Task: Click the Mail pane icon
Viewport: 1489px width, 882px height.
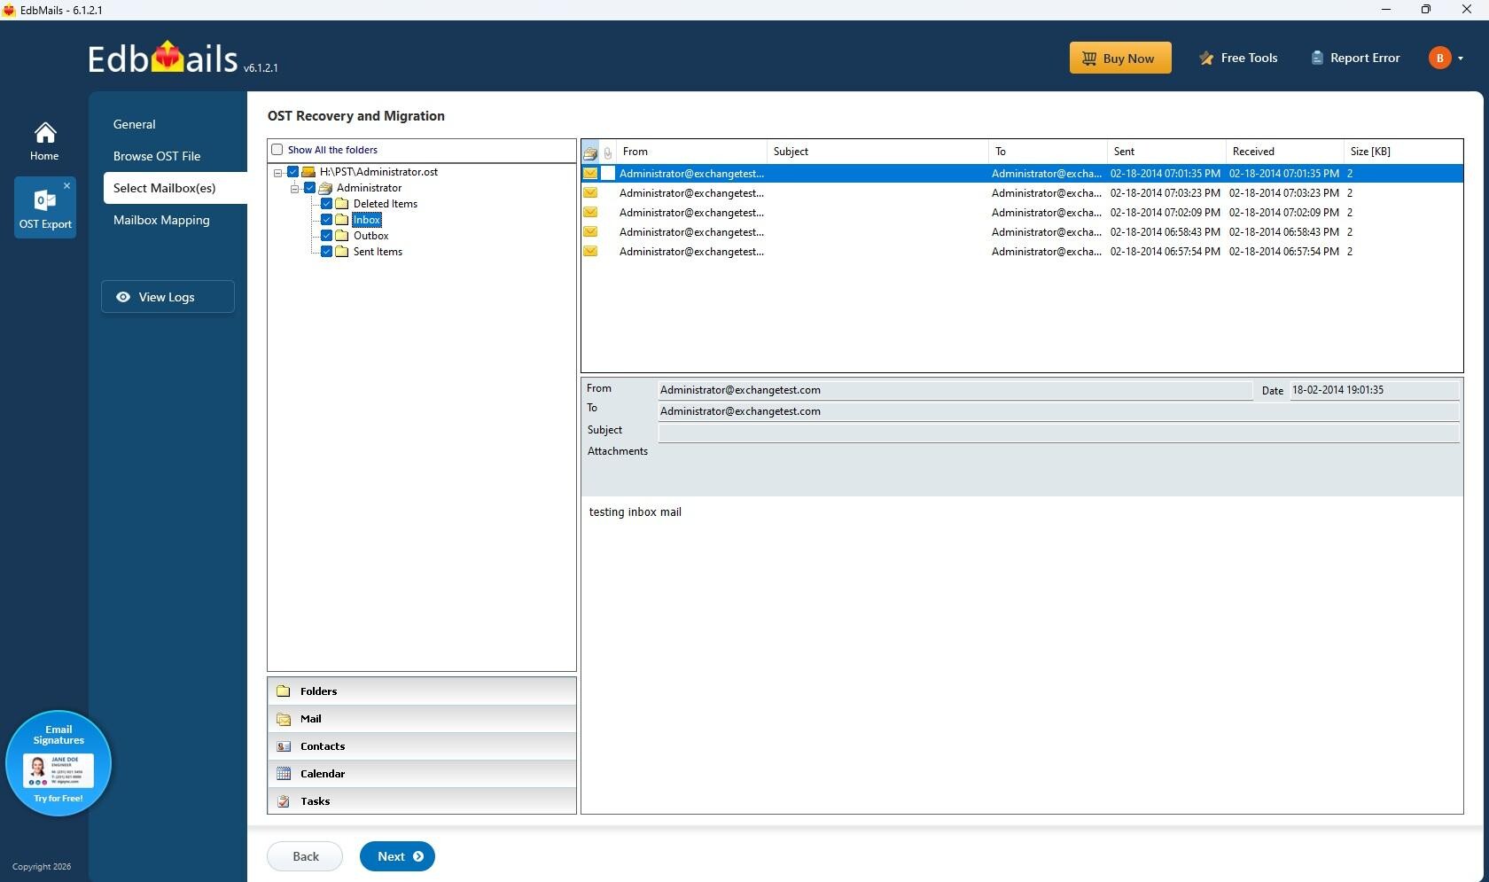Action: [284, 719]
